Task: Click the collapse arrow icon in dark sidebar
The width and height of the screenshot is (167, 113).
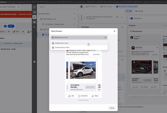Action: click(x=34, y=62)
